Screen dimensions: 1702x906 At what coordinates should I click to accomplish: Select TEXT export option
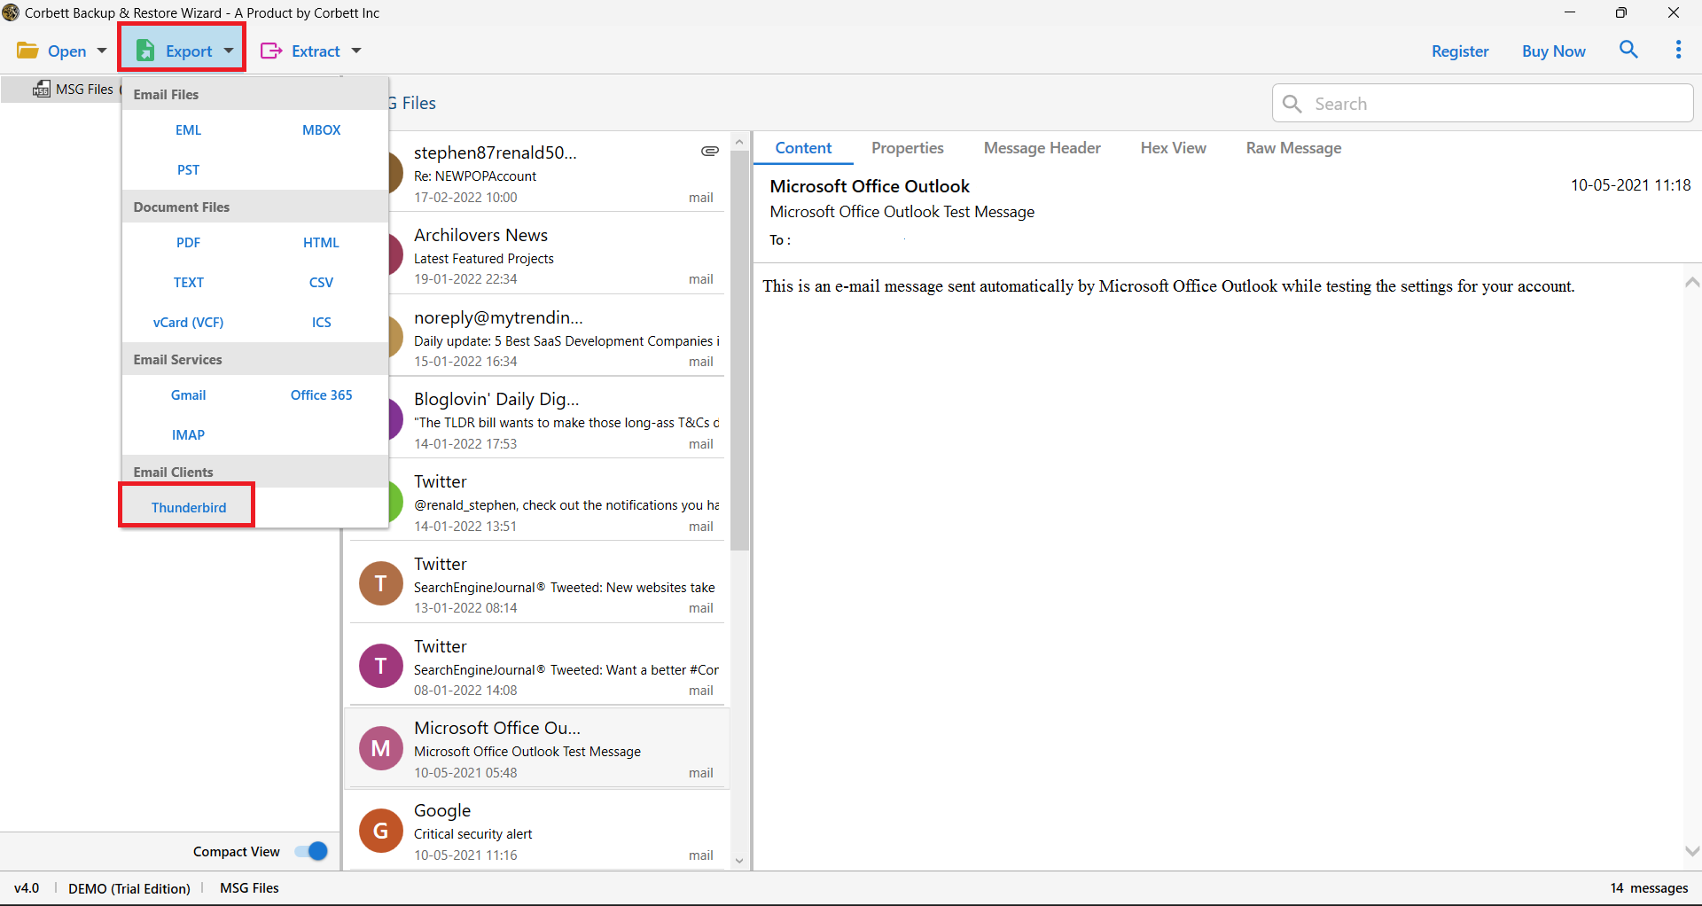188,282
